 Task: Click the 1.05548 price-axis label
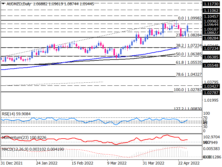click(x=211, y=65)
